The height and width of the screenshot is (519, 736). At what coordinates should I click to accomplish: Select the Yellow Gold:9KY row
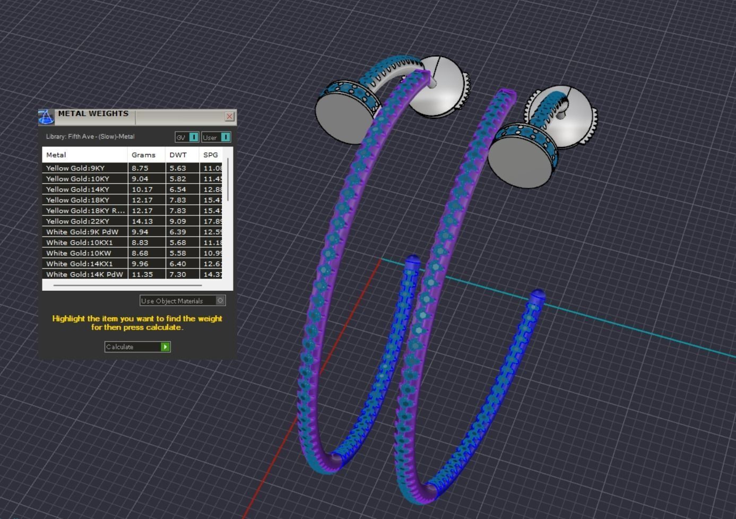tap(133, 168)
